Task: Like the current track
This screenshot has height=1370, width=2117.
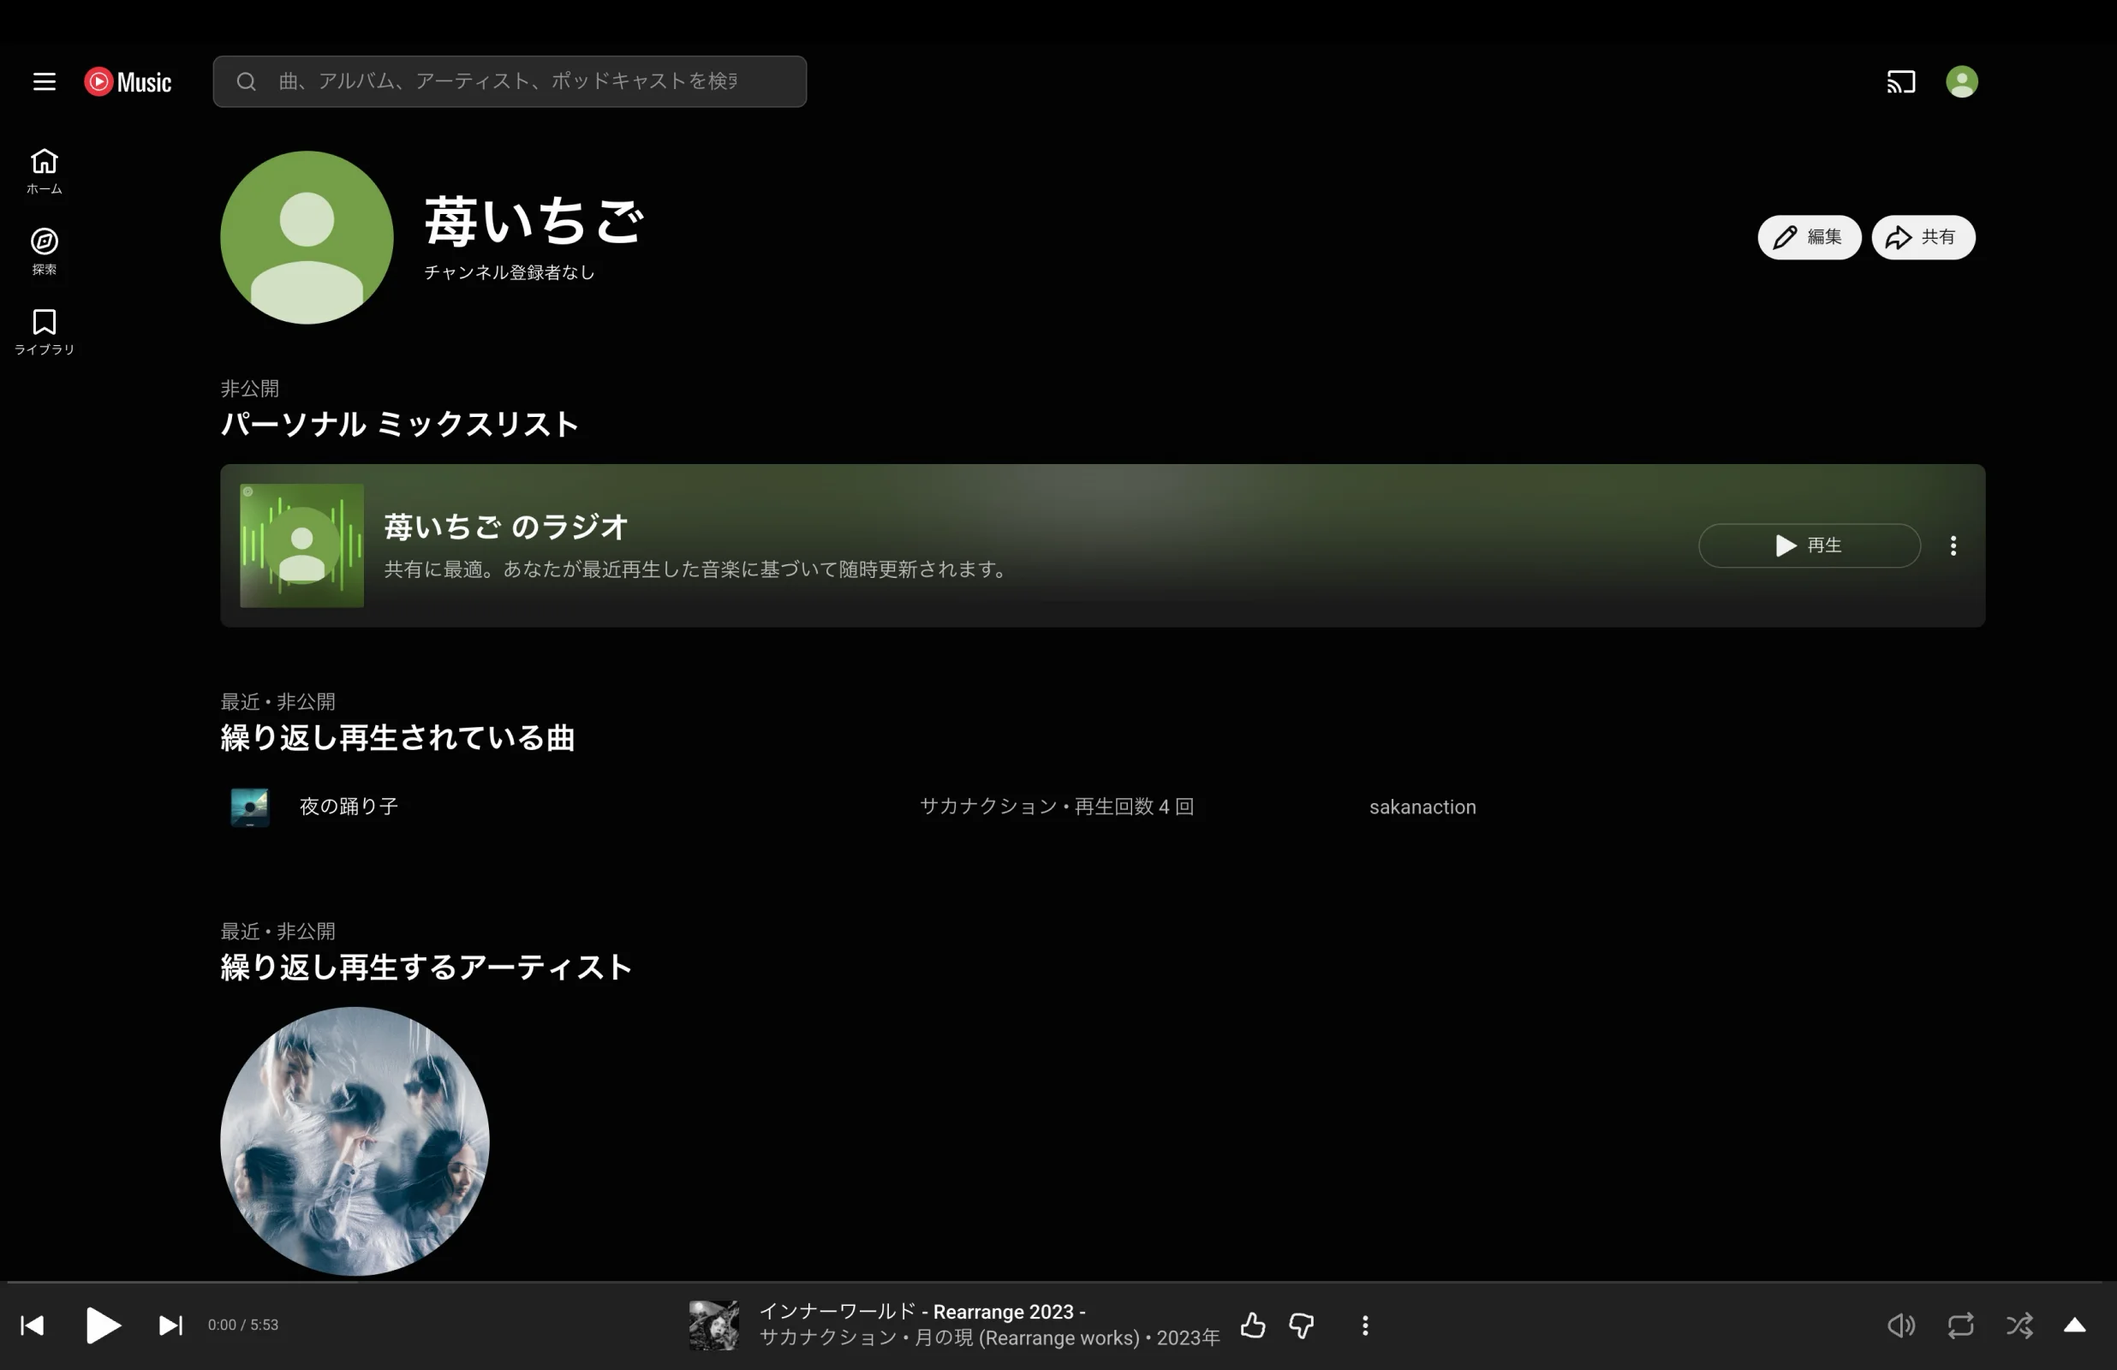Action: coord(1253,1325)
